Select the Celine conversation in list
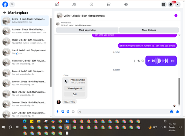 pyautogui.click(x=25, y=21)
